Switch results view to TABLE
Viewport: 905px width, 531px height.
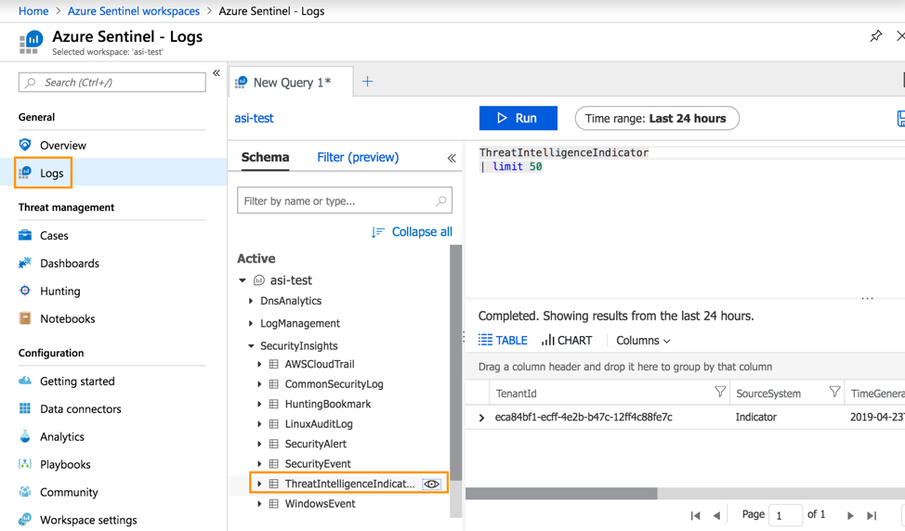click(503, 341)
